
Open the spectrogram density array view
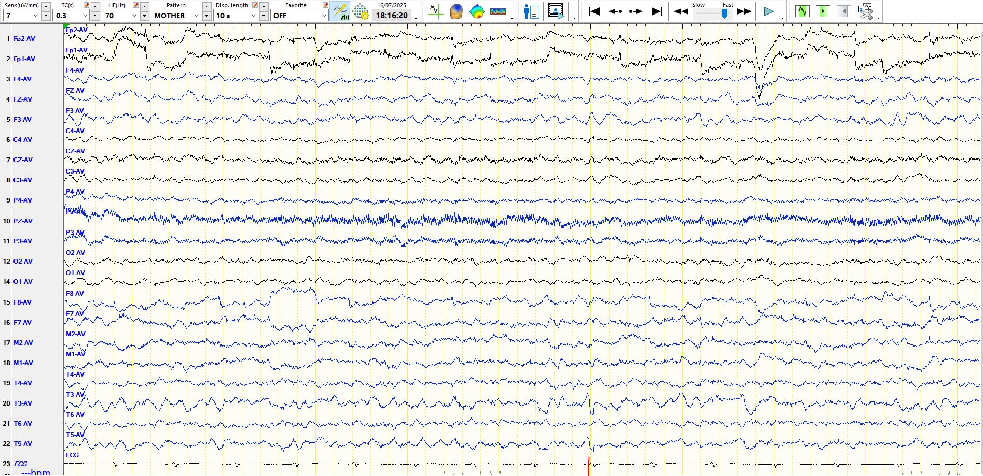point(498,11)
